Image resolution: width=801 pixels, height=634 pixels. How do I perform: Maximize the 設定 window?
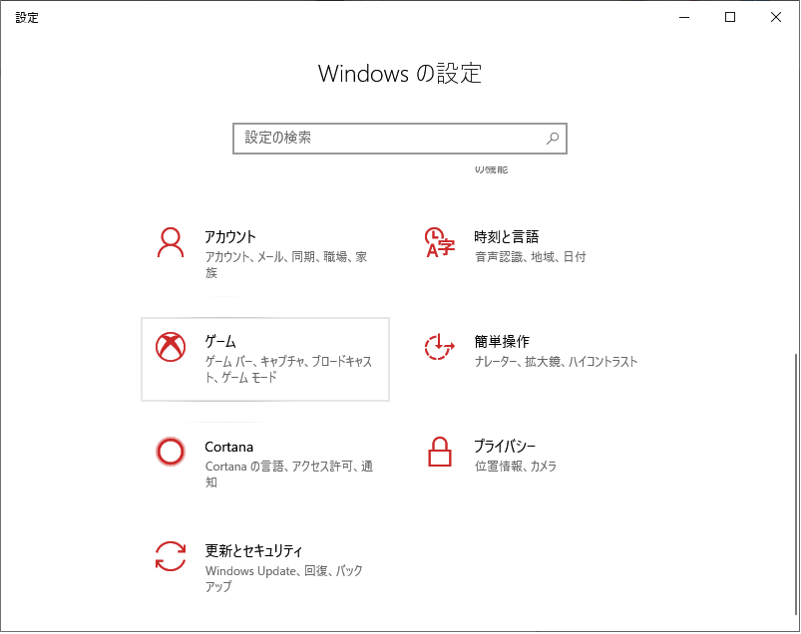point(730,17)
